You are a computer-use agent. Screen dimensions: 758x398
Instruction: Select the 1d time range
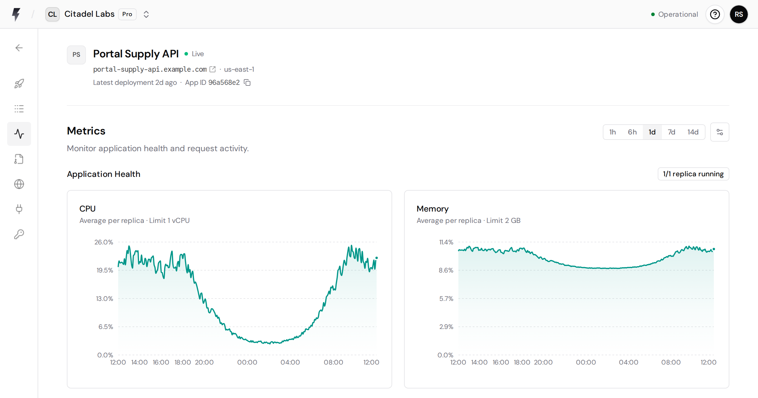(652, 132)
